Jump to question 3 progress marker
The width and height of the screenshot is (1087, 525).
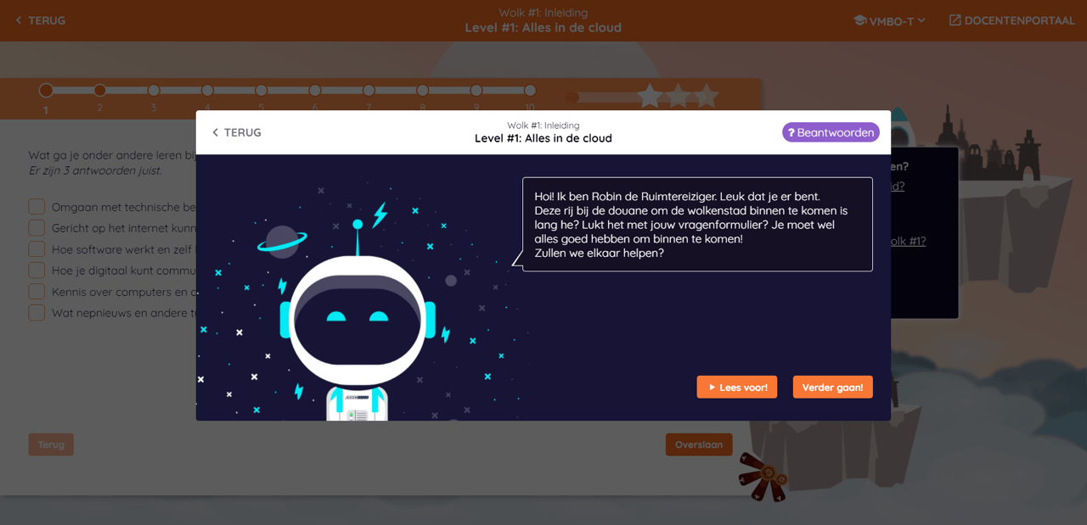coord(154,91)
